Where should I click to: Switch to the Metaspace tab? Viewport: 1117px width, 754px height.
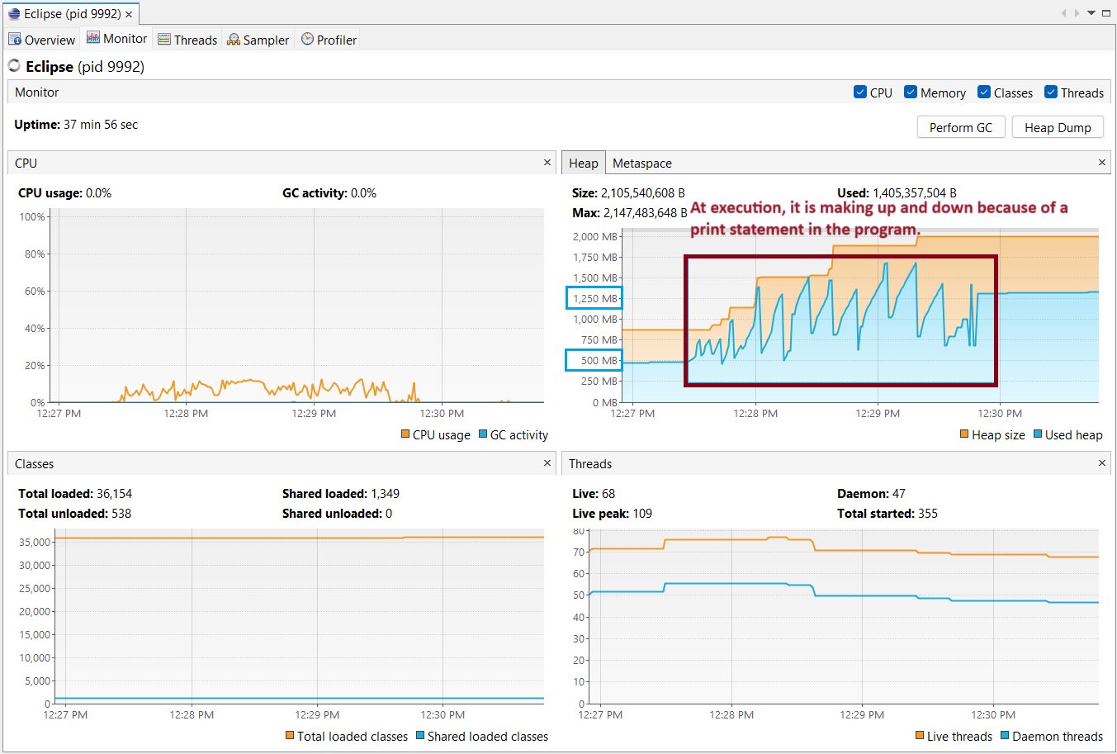pos(641,164)
